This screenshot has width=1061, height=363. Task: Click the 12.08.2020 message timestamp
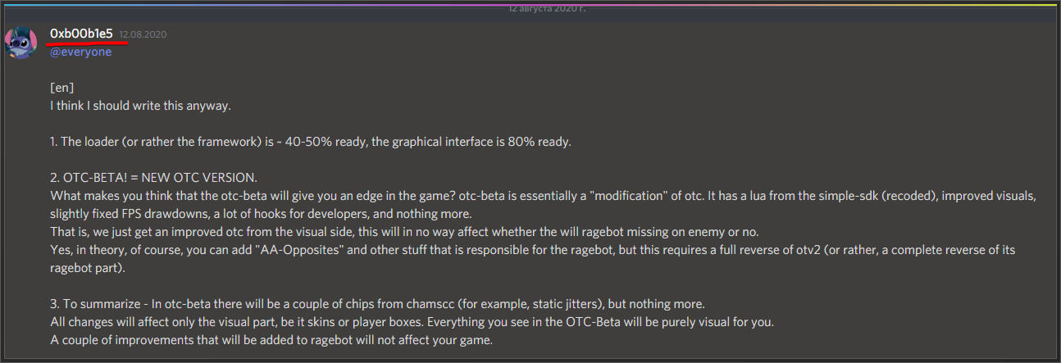[x=143, y=34]
